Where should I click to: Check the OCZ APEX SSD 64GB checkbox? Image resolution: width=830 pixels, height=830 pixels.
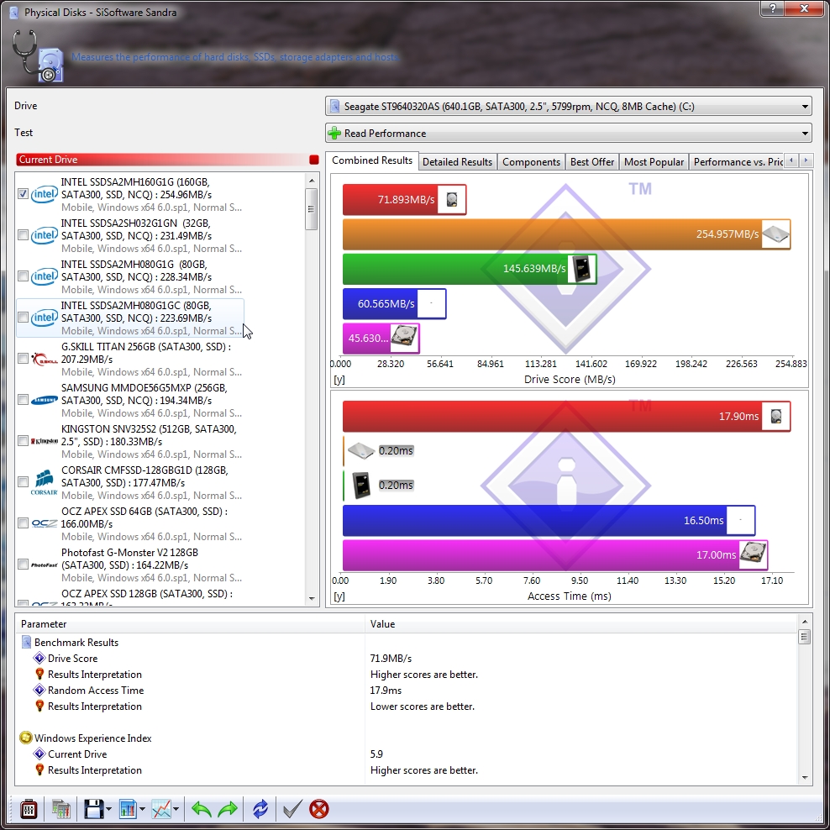(x=23, y=523)
